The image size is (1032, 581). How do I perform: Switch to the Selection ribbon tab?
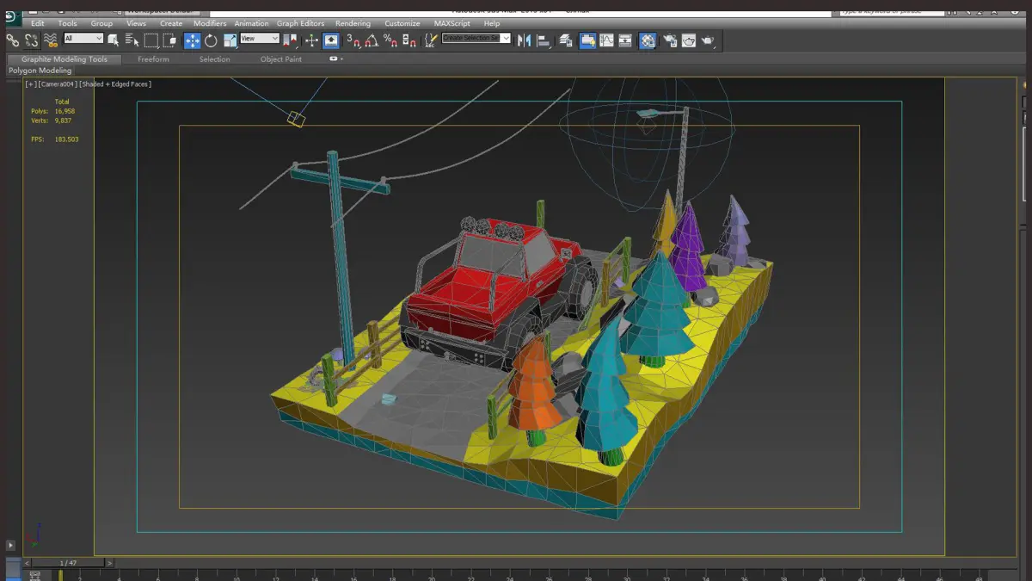(x=214, y=59)
